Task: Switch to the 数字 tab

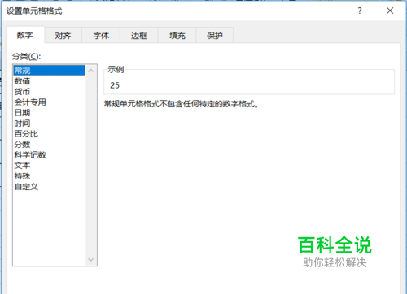Action: click(x=25, y=35)
